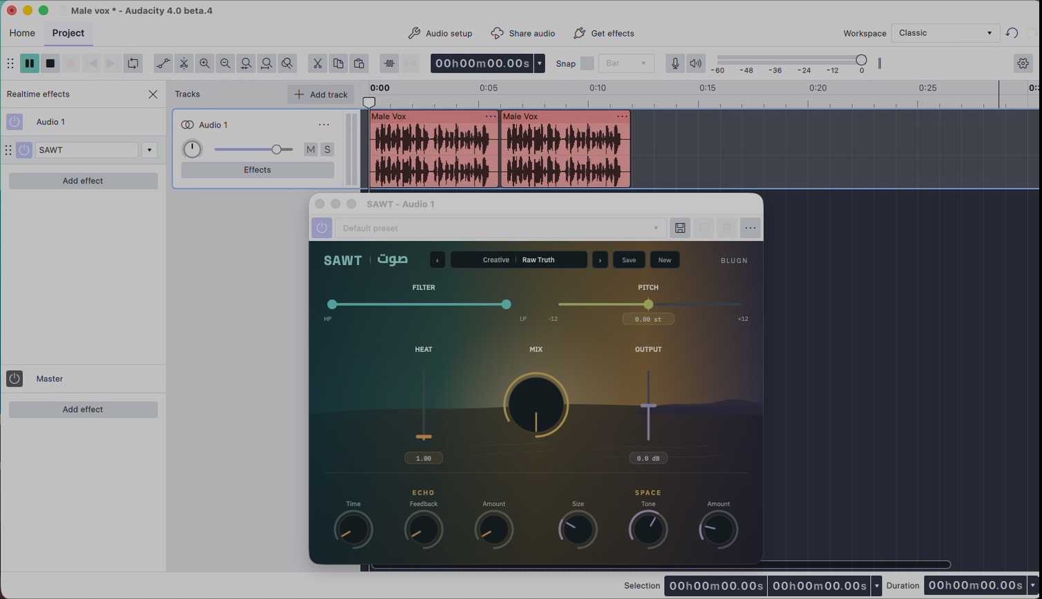Toggle SAWT plugin window power button

pos(322,228)
